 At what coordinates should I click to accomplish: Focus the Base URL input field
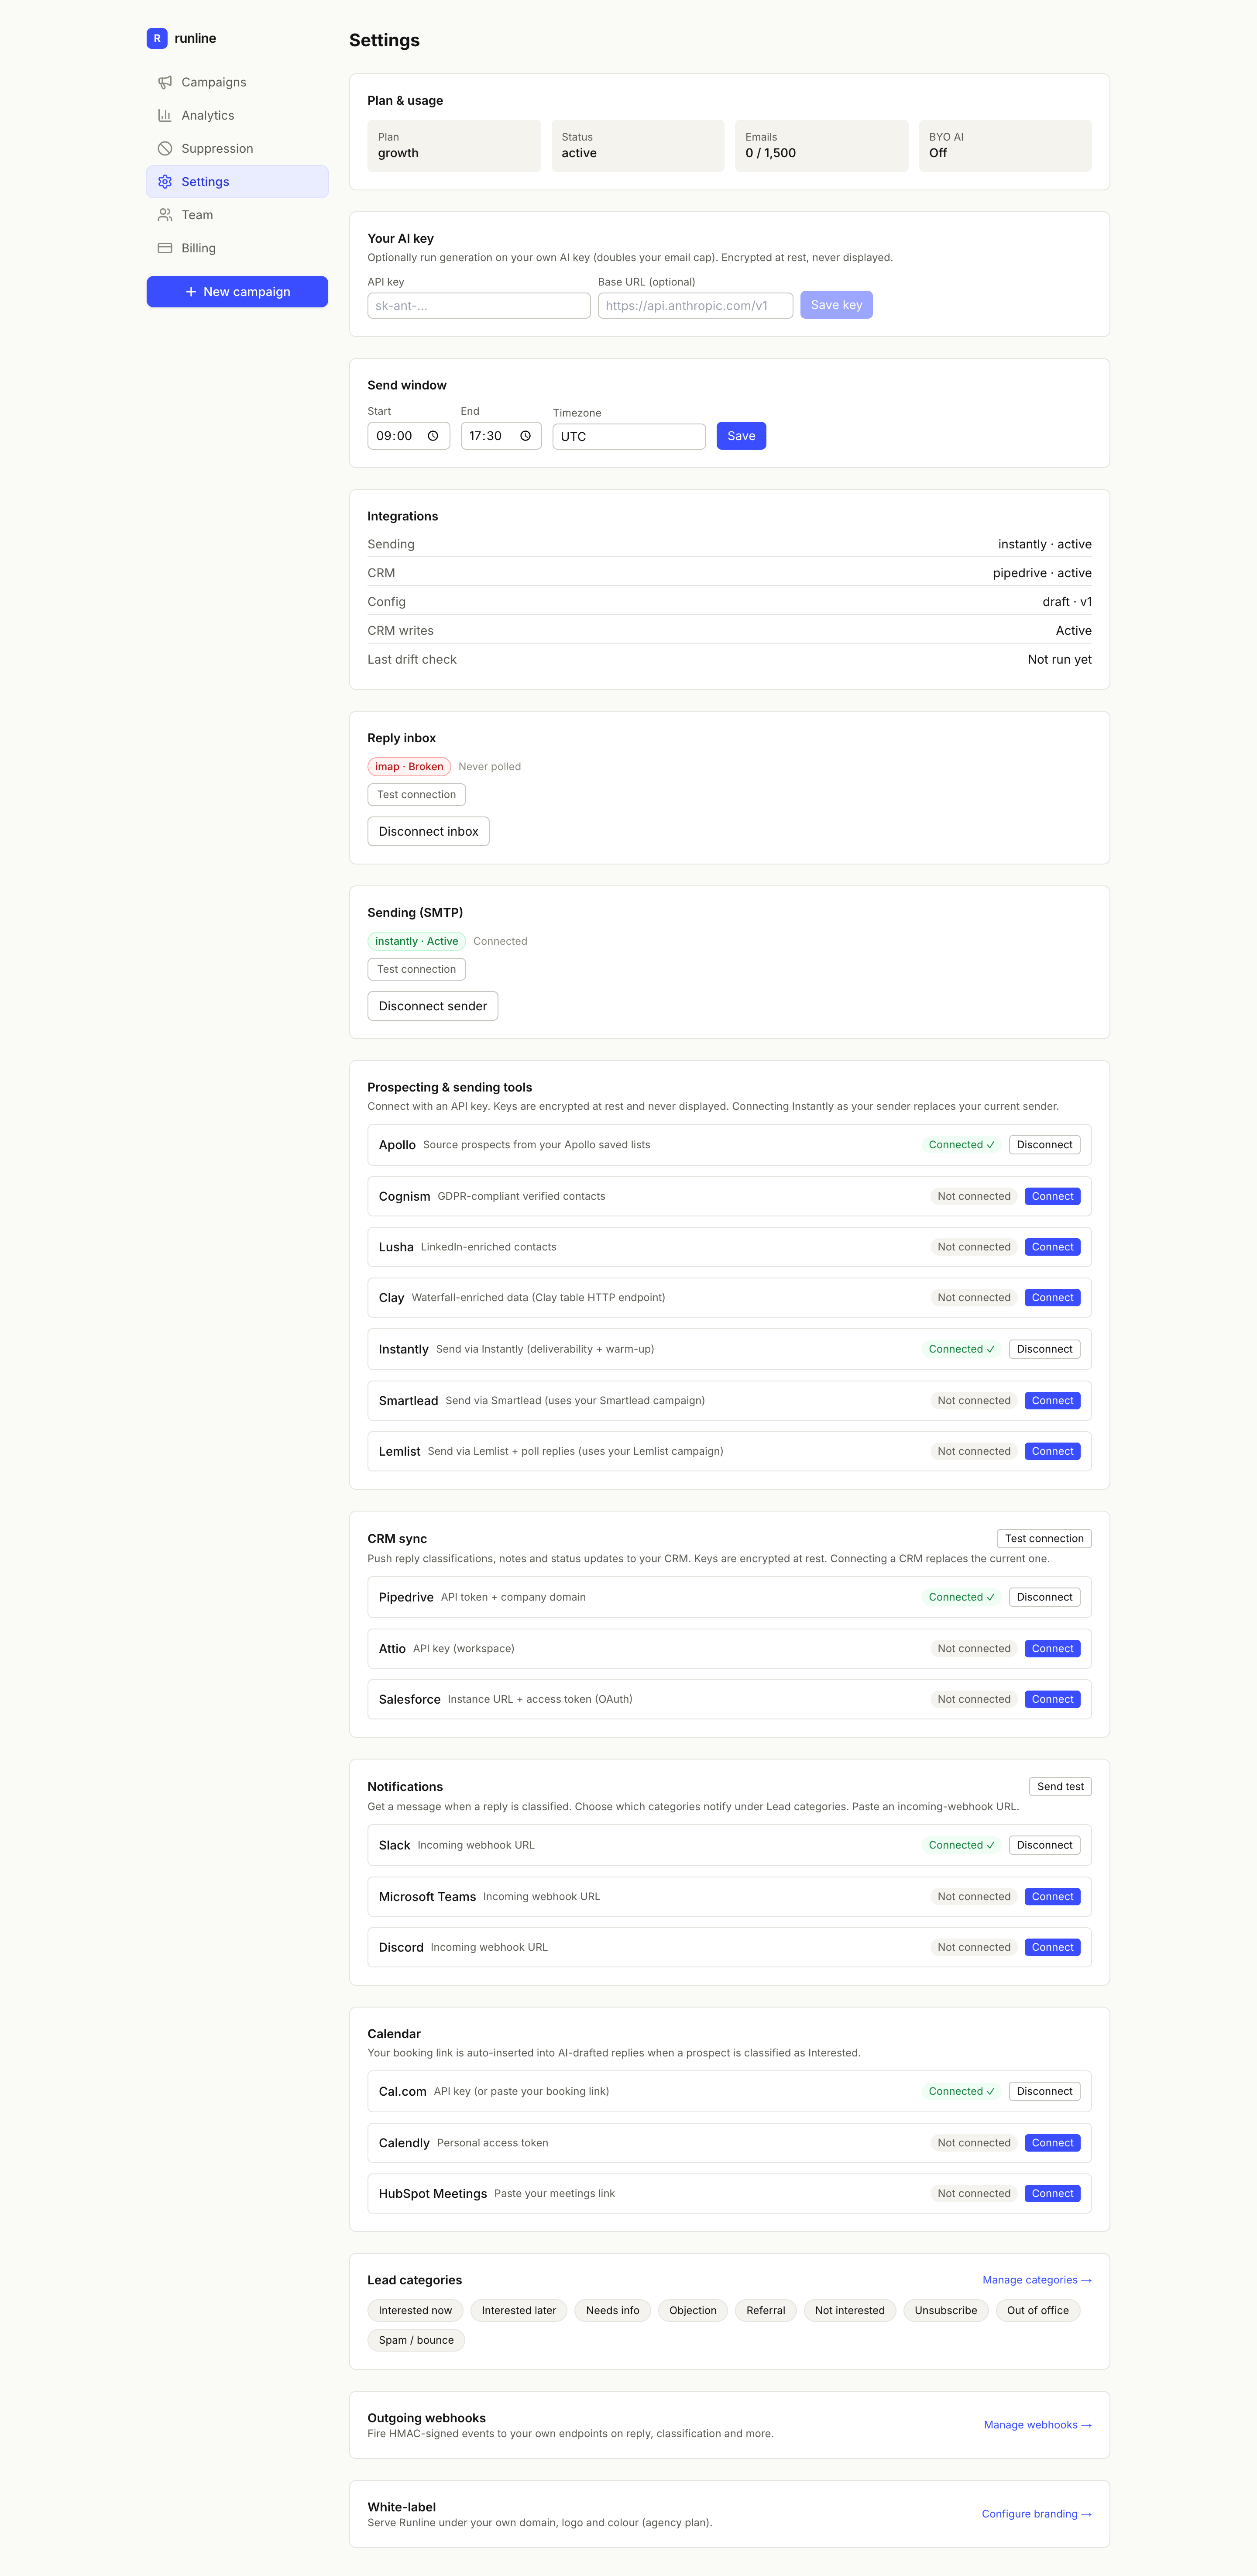(695, 305)
